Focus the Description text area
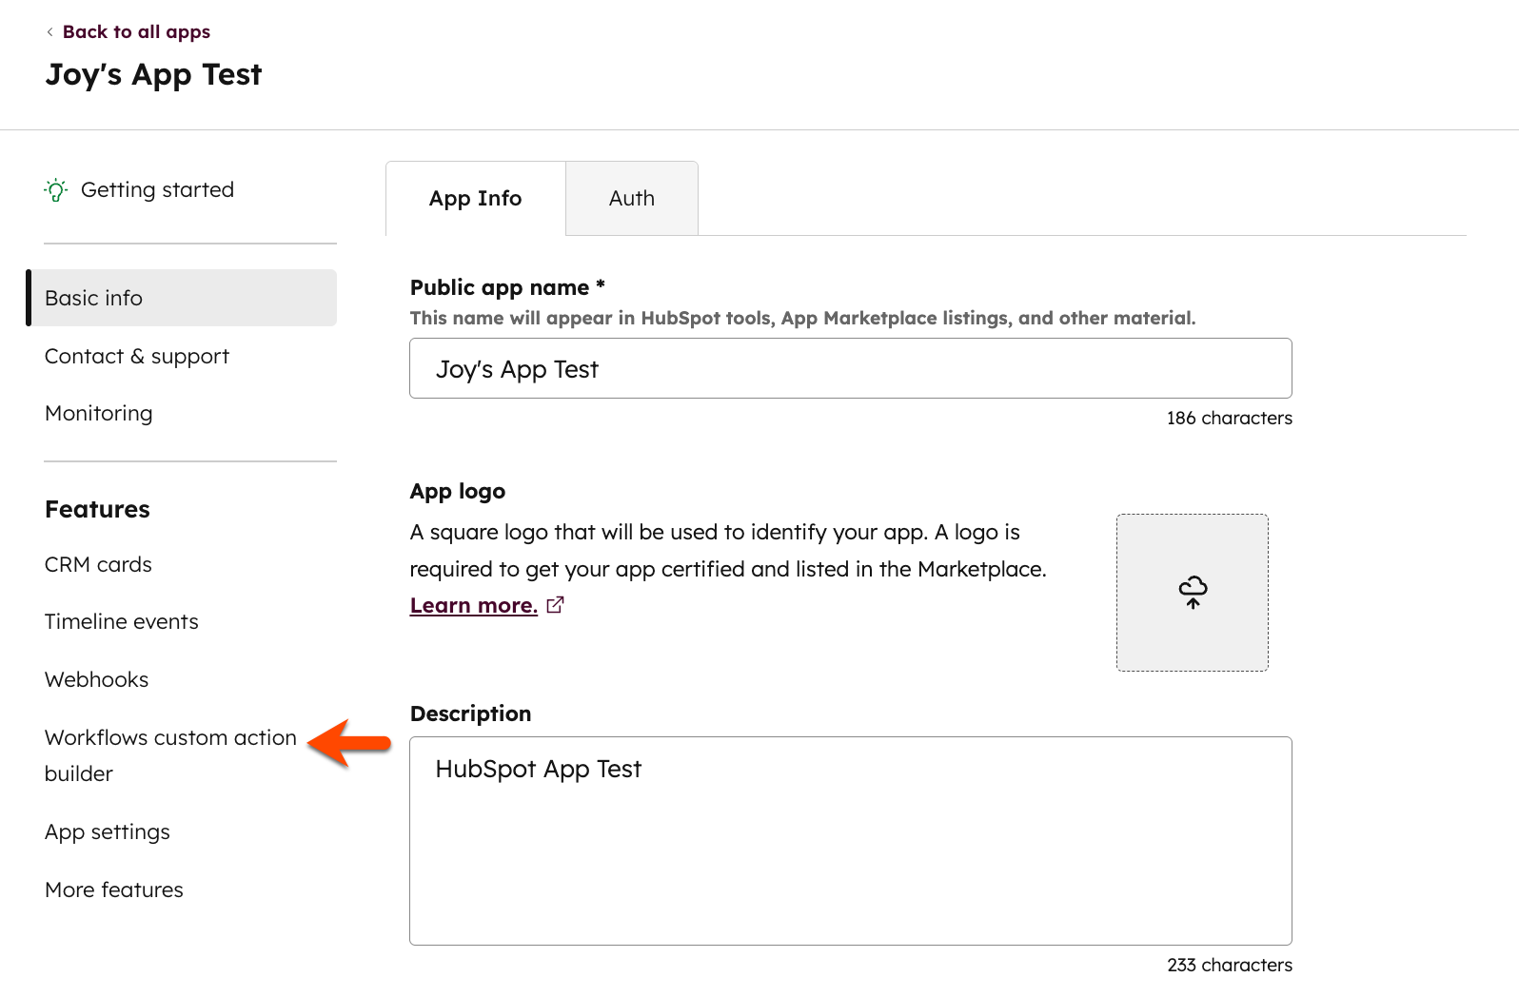 click(850, 841)
